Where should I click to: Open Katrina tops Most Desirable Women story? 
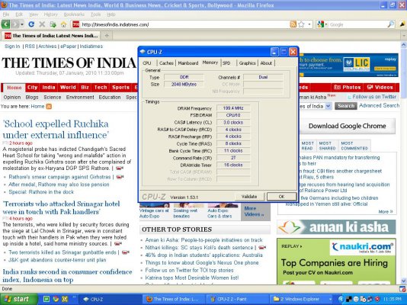[x=191, y=278]
